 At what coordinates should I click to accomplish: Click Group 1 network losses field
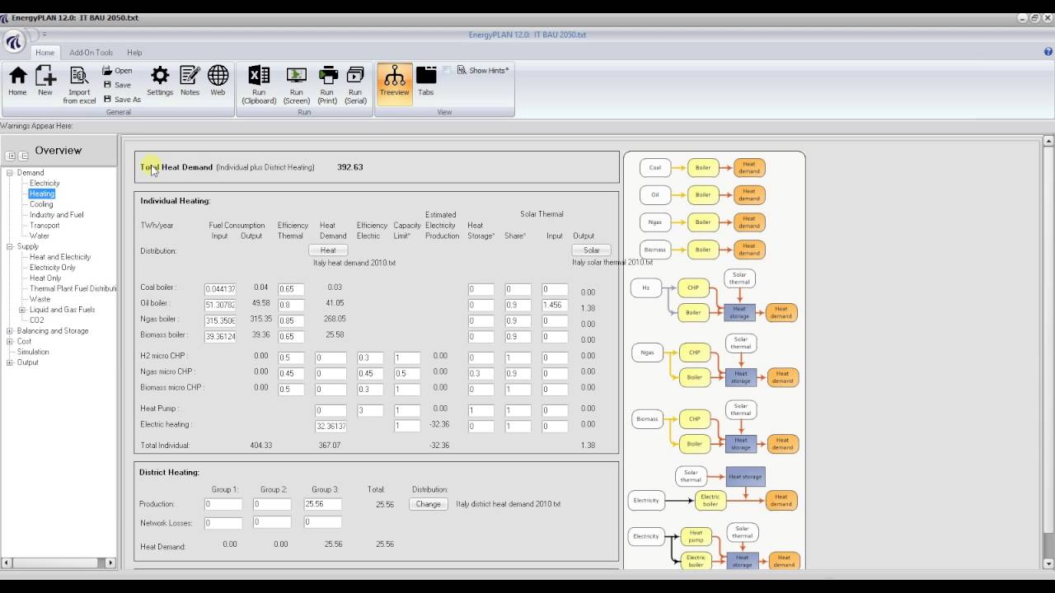click(223, 522)
